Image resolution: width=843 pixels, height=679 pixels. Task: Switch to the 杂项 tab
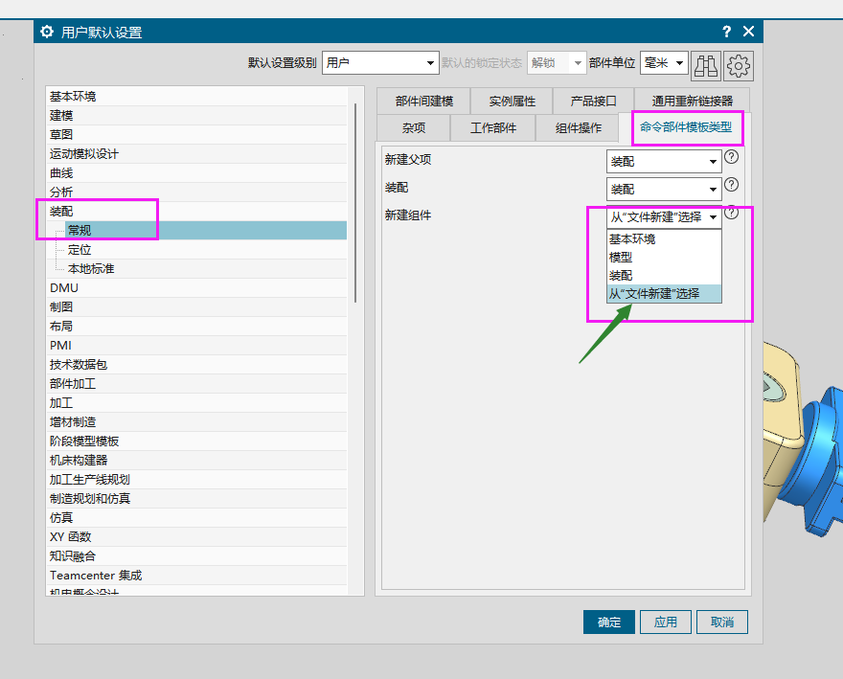(414, 128)
